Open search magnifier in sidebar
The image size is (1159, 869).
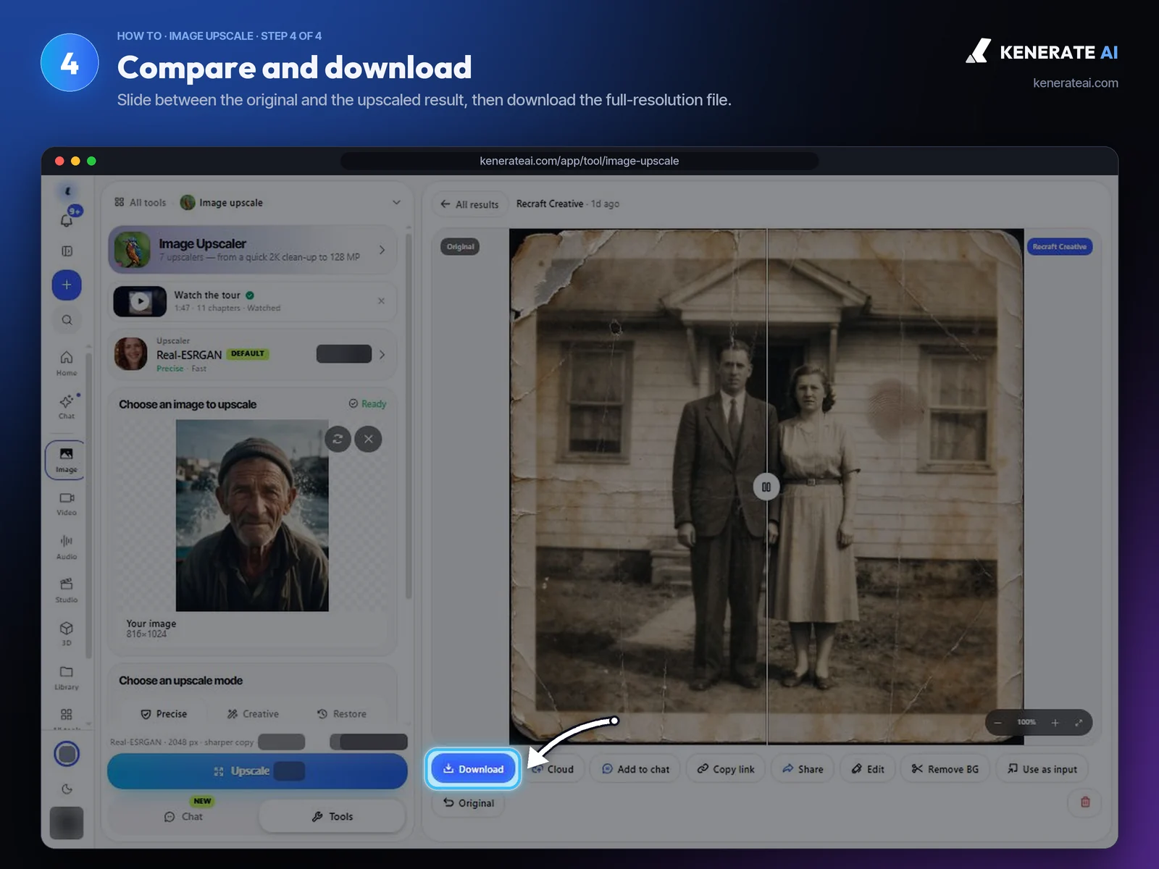click(67, 320)
